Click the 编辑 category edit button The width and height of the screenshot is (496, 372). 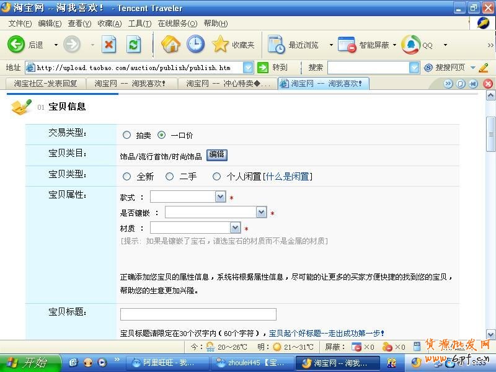216,155
